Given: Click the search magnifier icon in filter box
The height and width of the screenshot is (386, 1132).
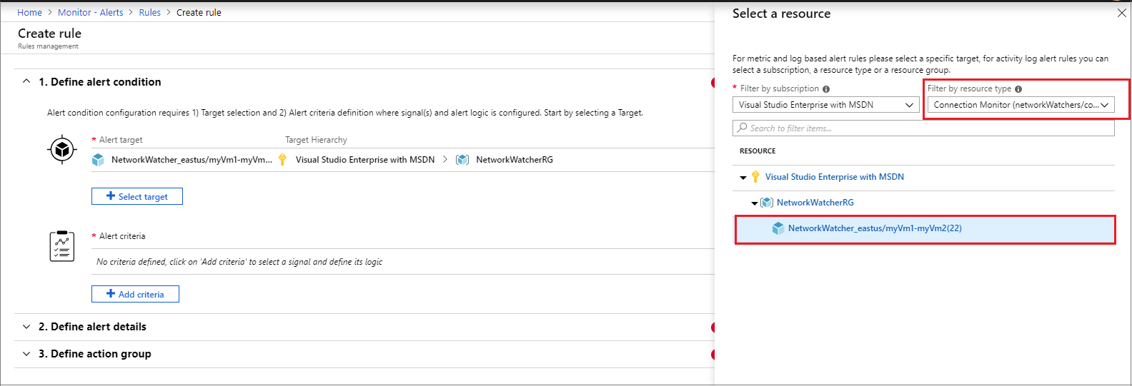Looking at the screenshot, I should tap(743, 128).
